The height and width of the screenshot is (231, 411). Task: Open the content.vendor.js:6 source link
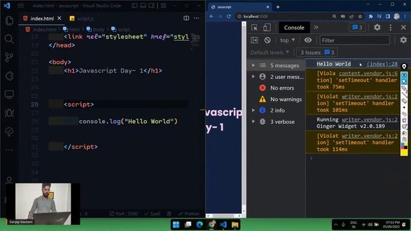pos(368,73)
